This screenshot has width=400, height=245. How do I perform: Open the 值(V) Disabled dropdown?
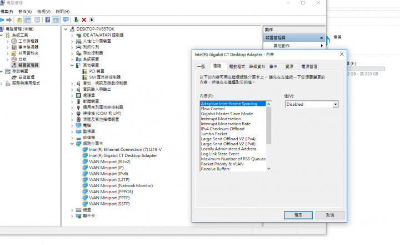click(x=335, y=104)
